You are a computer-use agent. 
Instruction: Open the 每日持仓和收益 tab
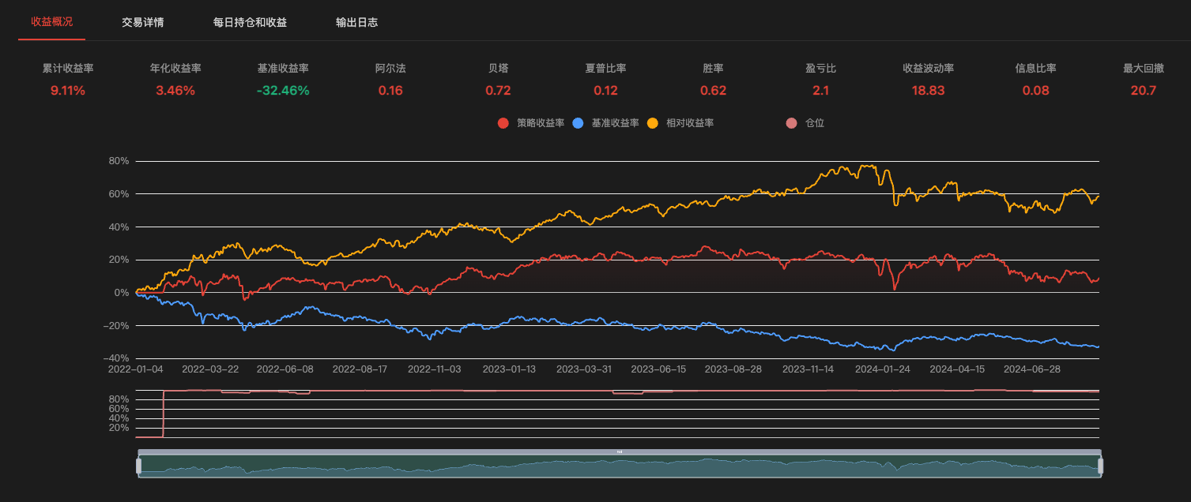click(250, 22)
